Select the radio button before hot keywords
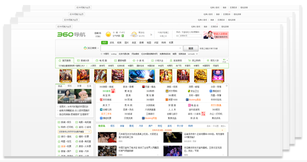This screenshot has width=307, height=162. pos(102,54)
